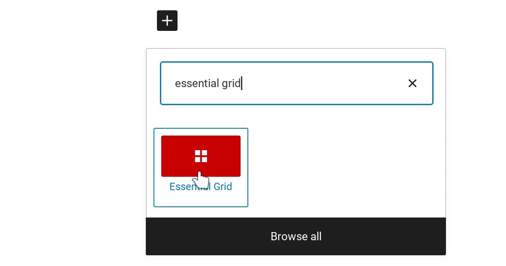This screenshot has width=506, height=266.
Task: Focus the block search input field
Action: (x=297, y=83)
